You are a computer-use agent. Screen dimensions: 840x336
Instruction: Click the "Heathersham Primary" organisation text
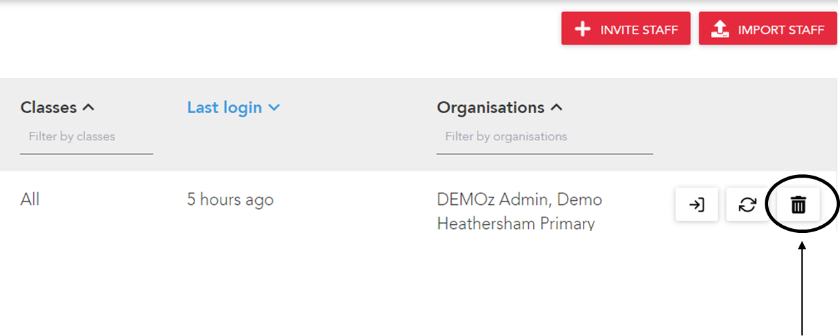[x=516, y=223]
